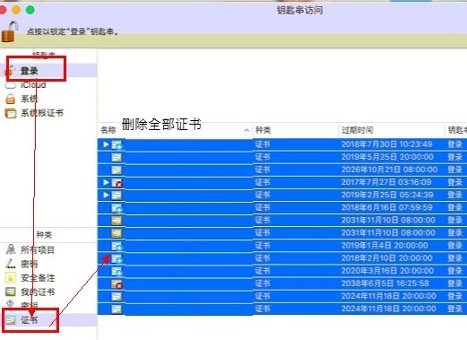Select certificate icon expiring 2020年3月16日
This screenshot has height=340, width=467.
click(117, 271)
